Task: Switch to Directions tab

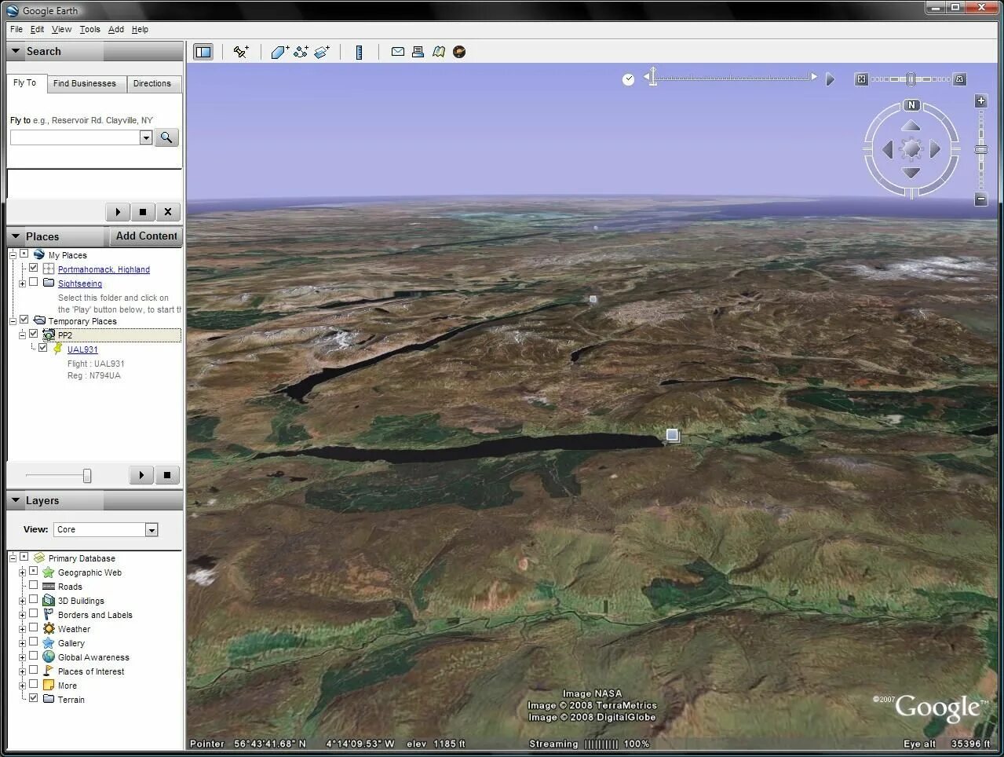Action: point(152,83)
